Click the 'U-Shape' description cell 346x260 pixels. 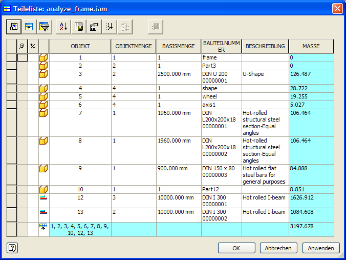[x=265, y=77]
